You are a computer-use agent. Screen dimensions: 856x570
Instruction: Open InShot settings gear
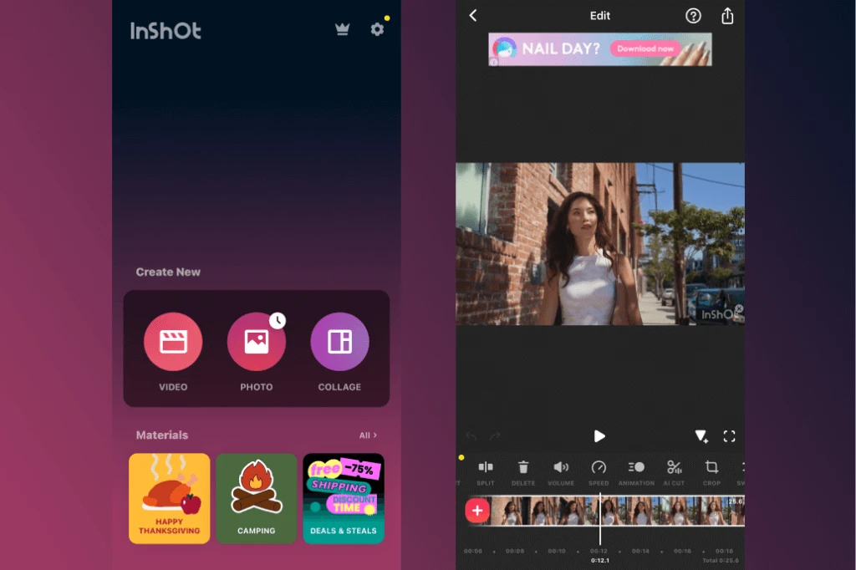377,29
